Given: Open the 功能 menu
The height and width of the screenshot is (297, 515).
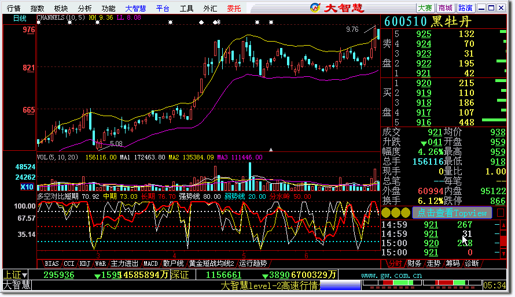Looking at the screenshot, I should click(108, 8).
